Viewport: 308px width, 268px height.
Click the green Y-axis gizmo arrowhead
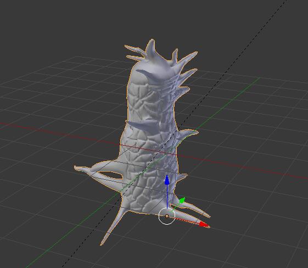click(182, 201)
